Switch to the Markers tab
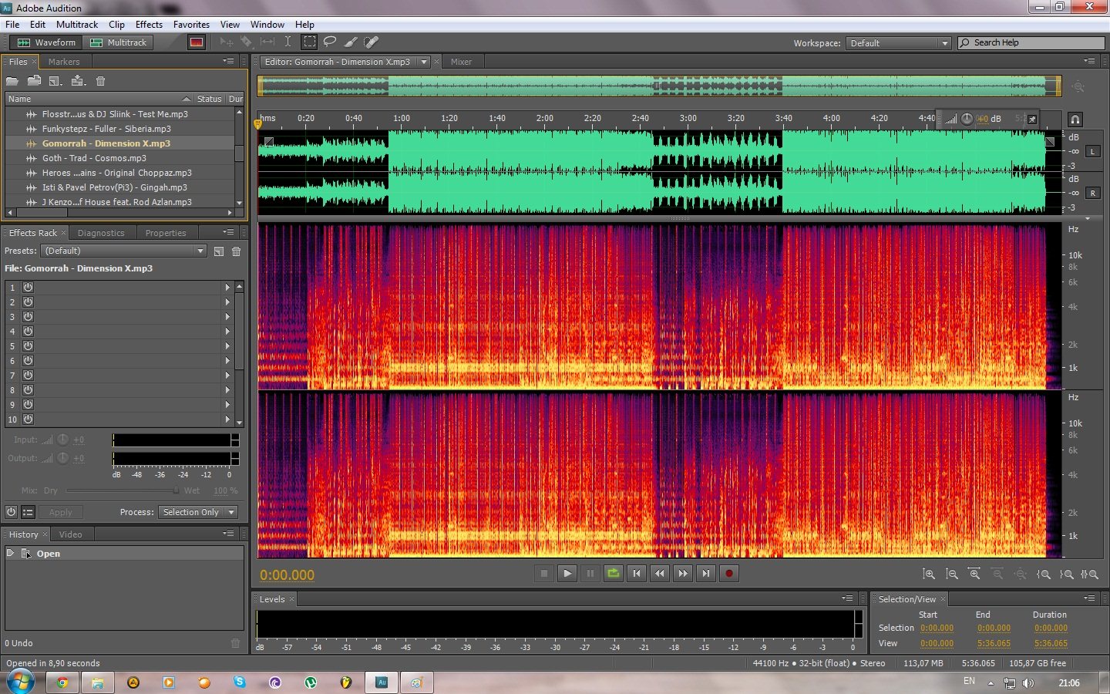The image size is (1110, 694). [64, 62]
